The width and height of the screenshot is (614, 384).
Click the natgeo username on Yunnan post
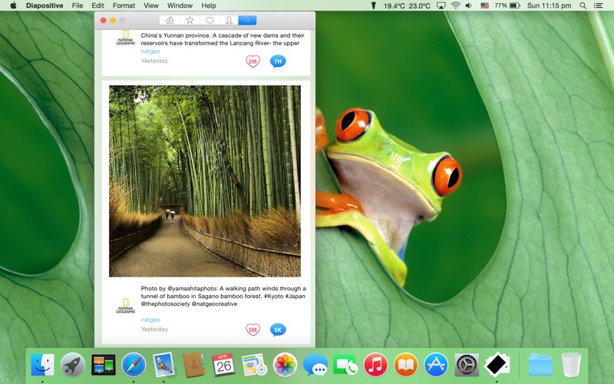pos(150,52)
